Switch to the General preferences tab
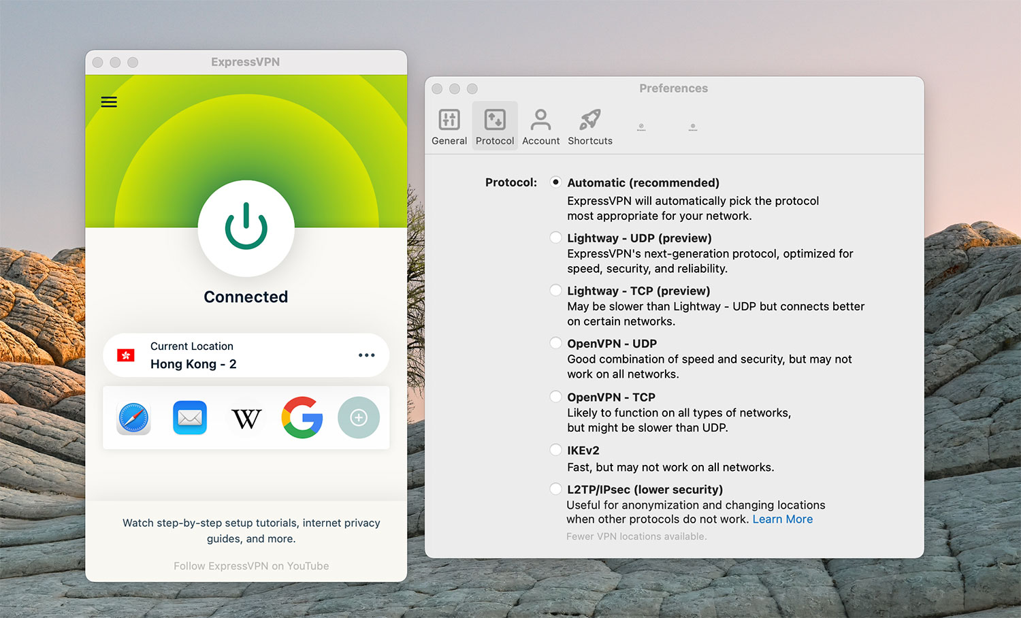The image size is (1021, 618). (449, 127)
